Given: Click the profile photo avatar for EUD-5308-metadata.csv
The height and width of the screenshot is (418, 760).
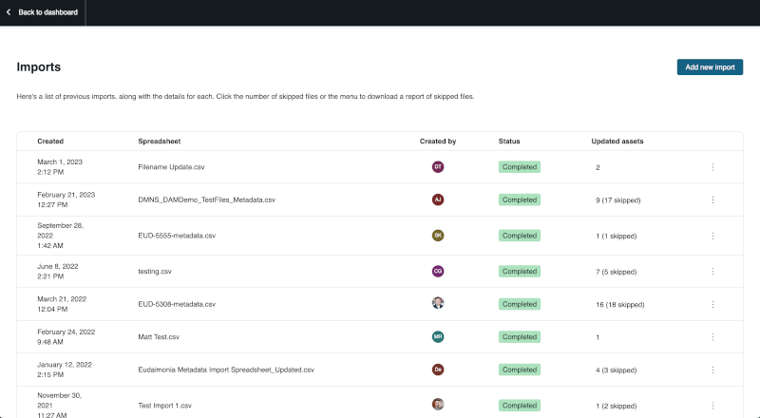Looking at the screenshot, I should coord(438,304).
